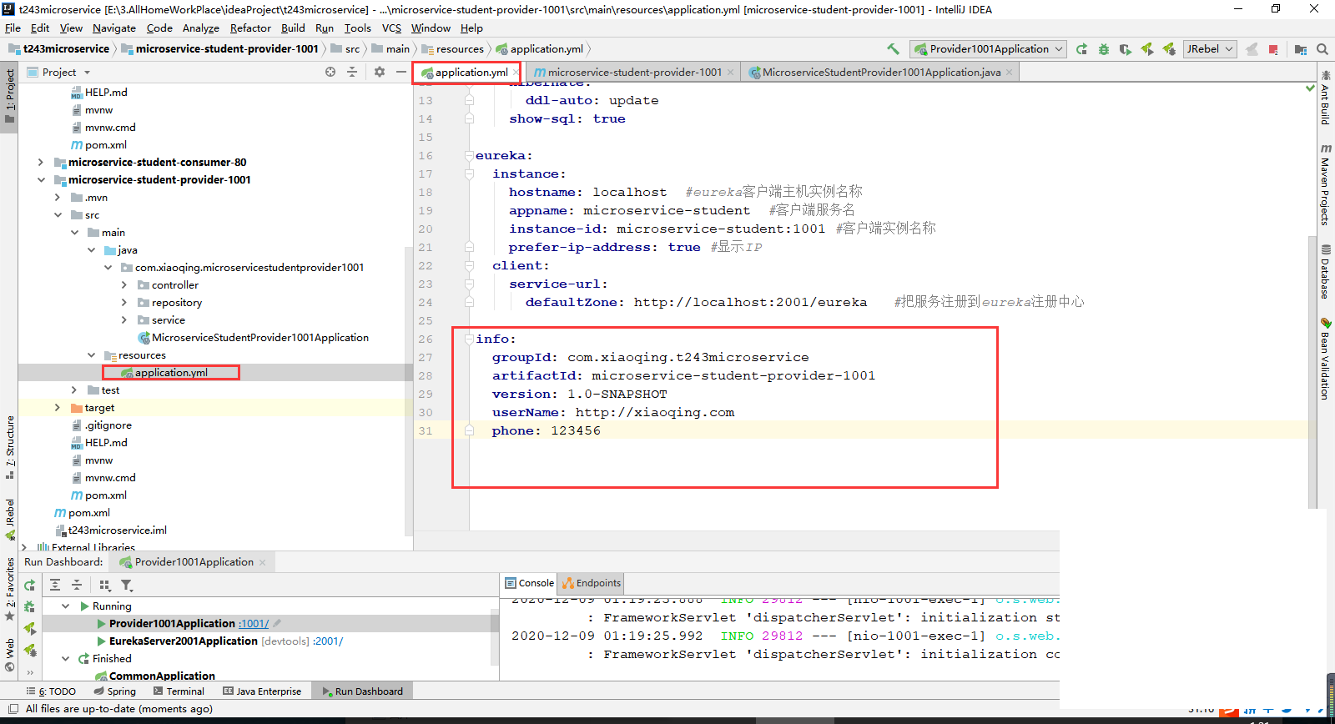Open the Filter funnel icon in Run Dashboard
1335x724 pixels.
tap(127, 585)
